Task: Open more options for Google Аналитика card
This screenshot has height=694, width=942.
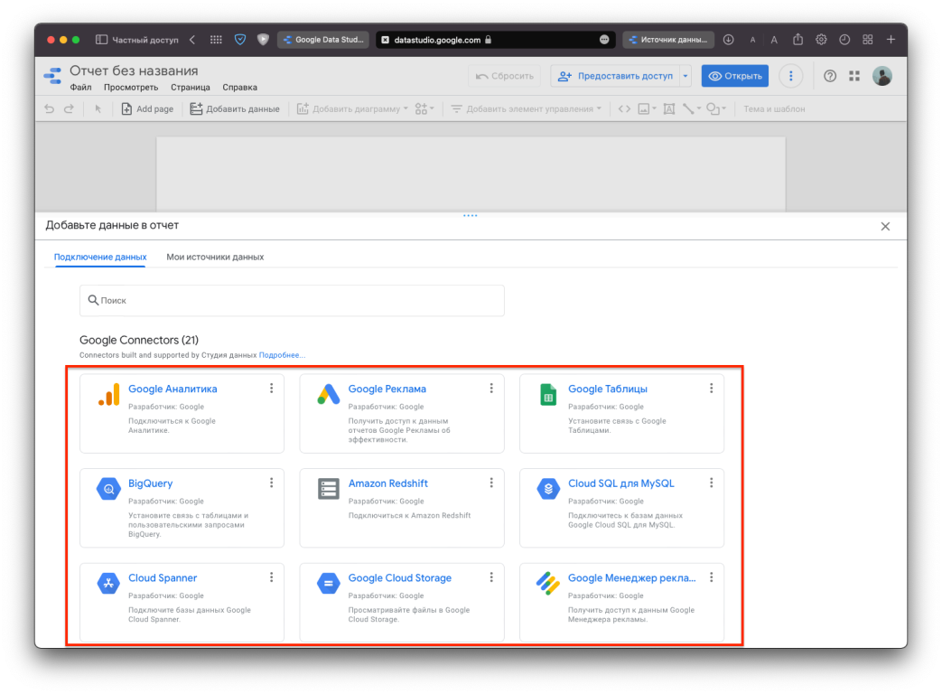Action: [272, 389]
